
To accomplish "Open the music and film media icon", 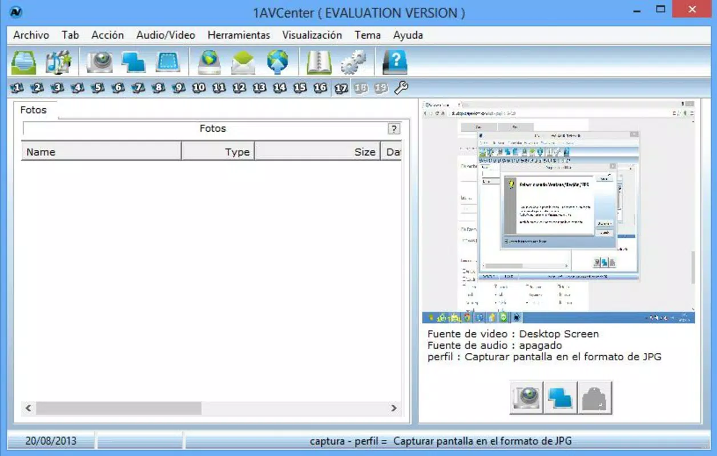I will 58,62.
